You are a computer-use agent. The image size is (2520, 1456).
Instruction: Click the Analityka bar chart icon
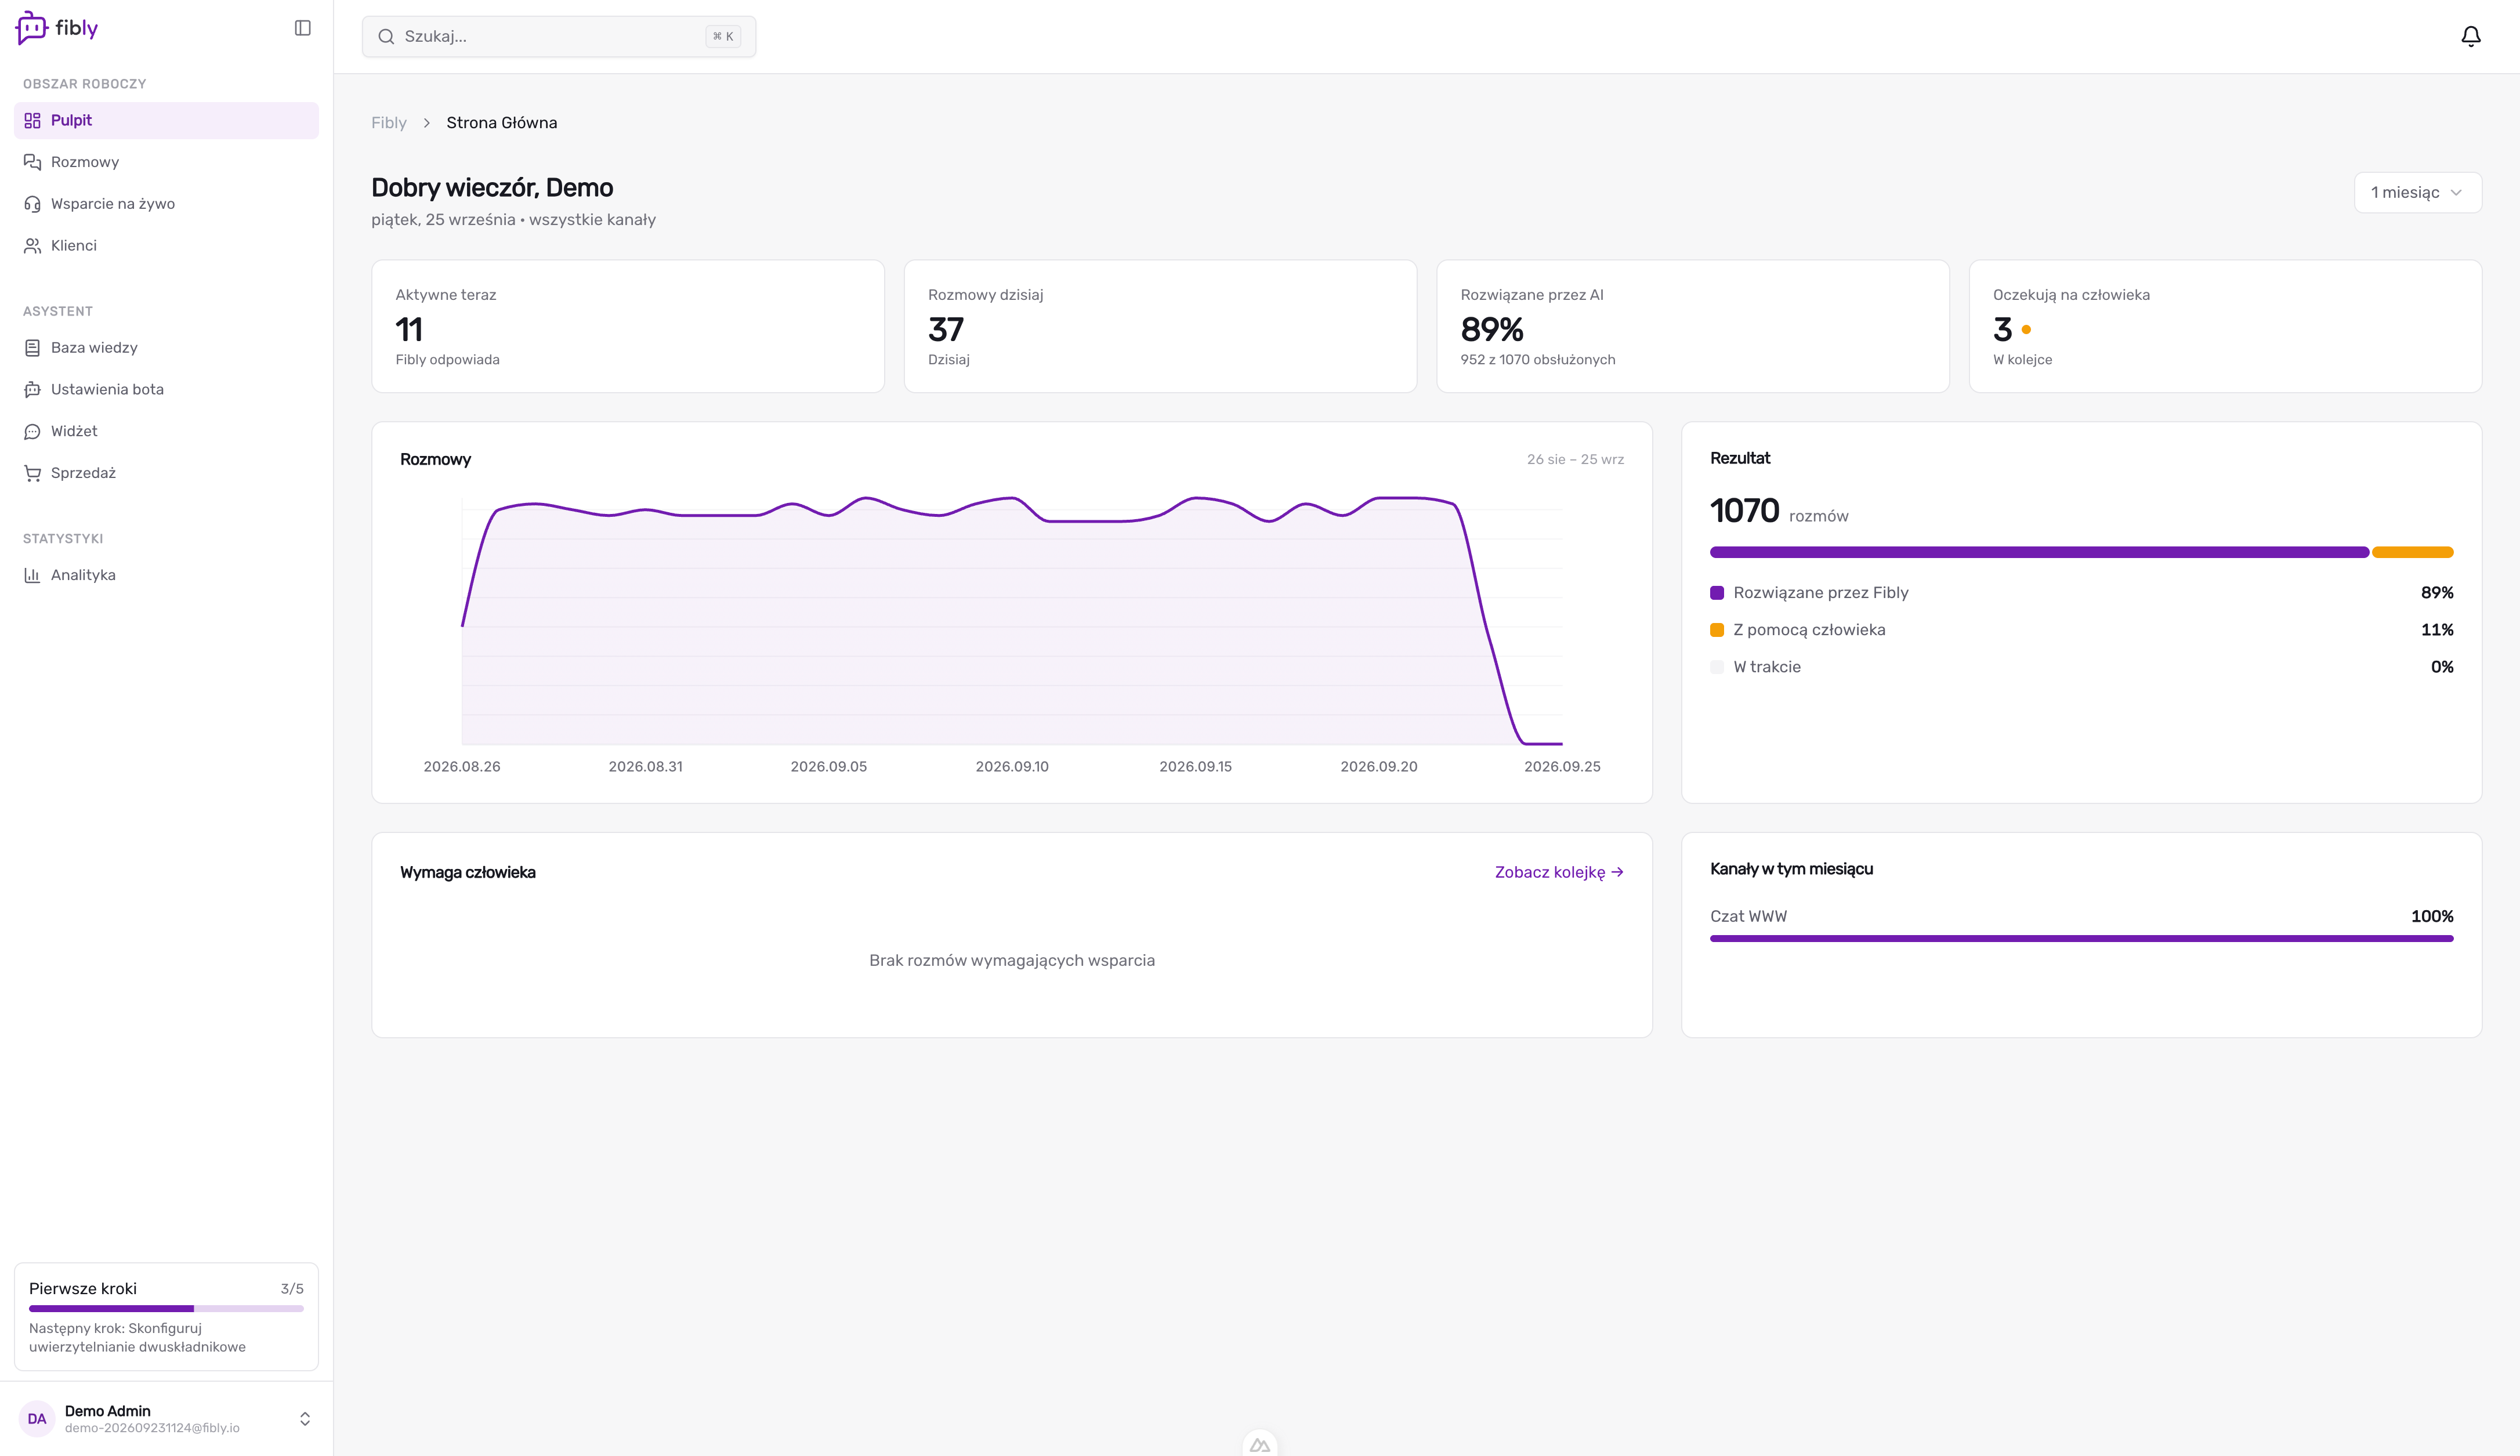click(x=32, y=575)
